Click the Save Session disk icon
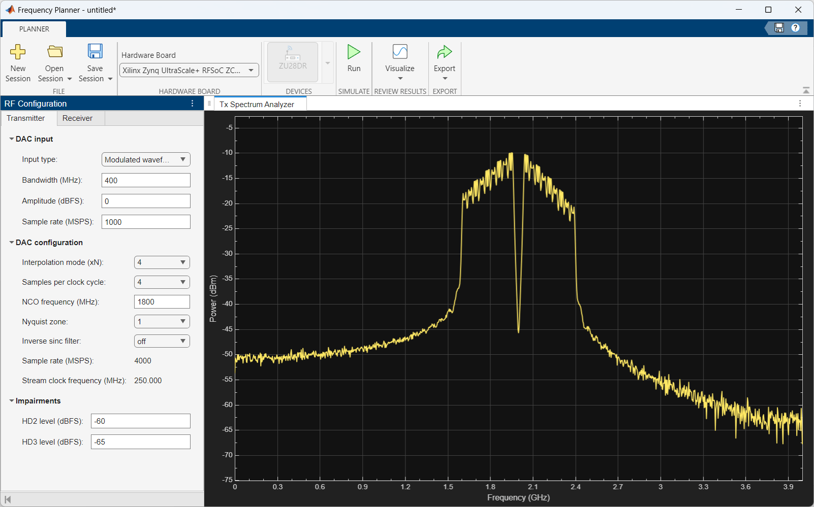This screenshot has height=507, width=814. (x=95, y=52)
